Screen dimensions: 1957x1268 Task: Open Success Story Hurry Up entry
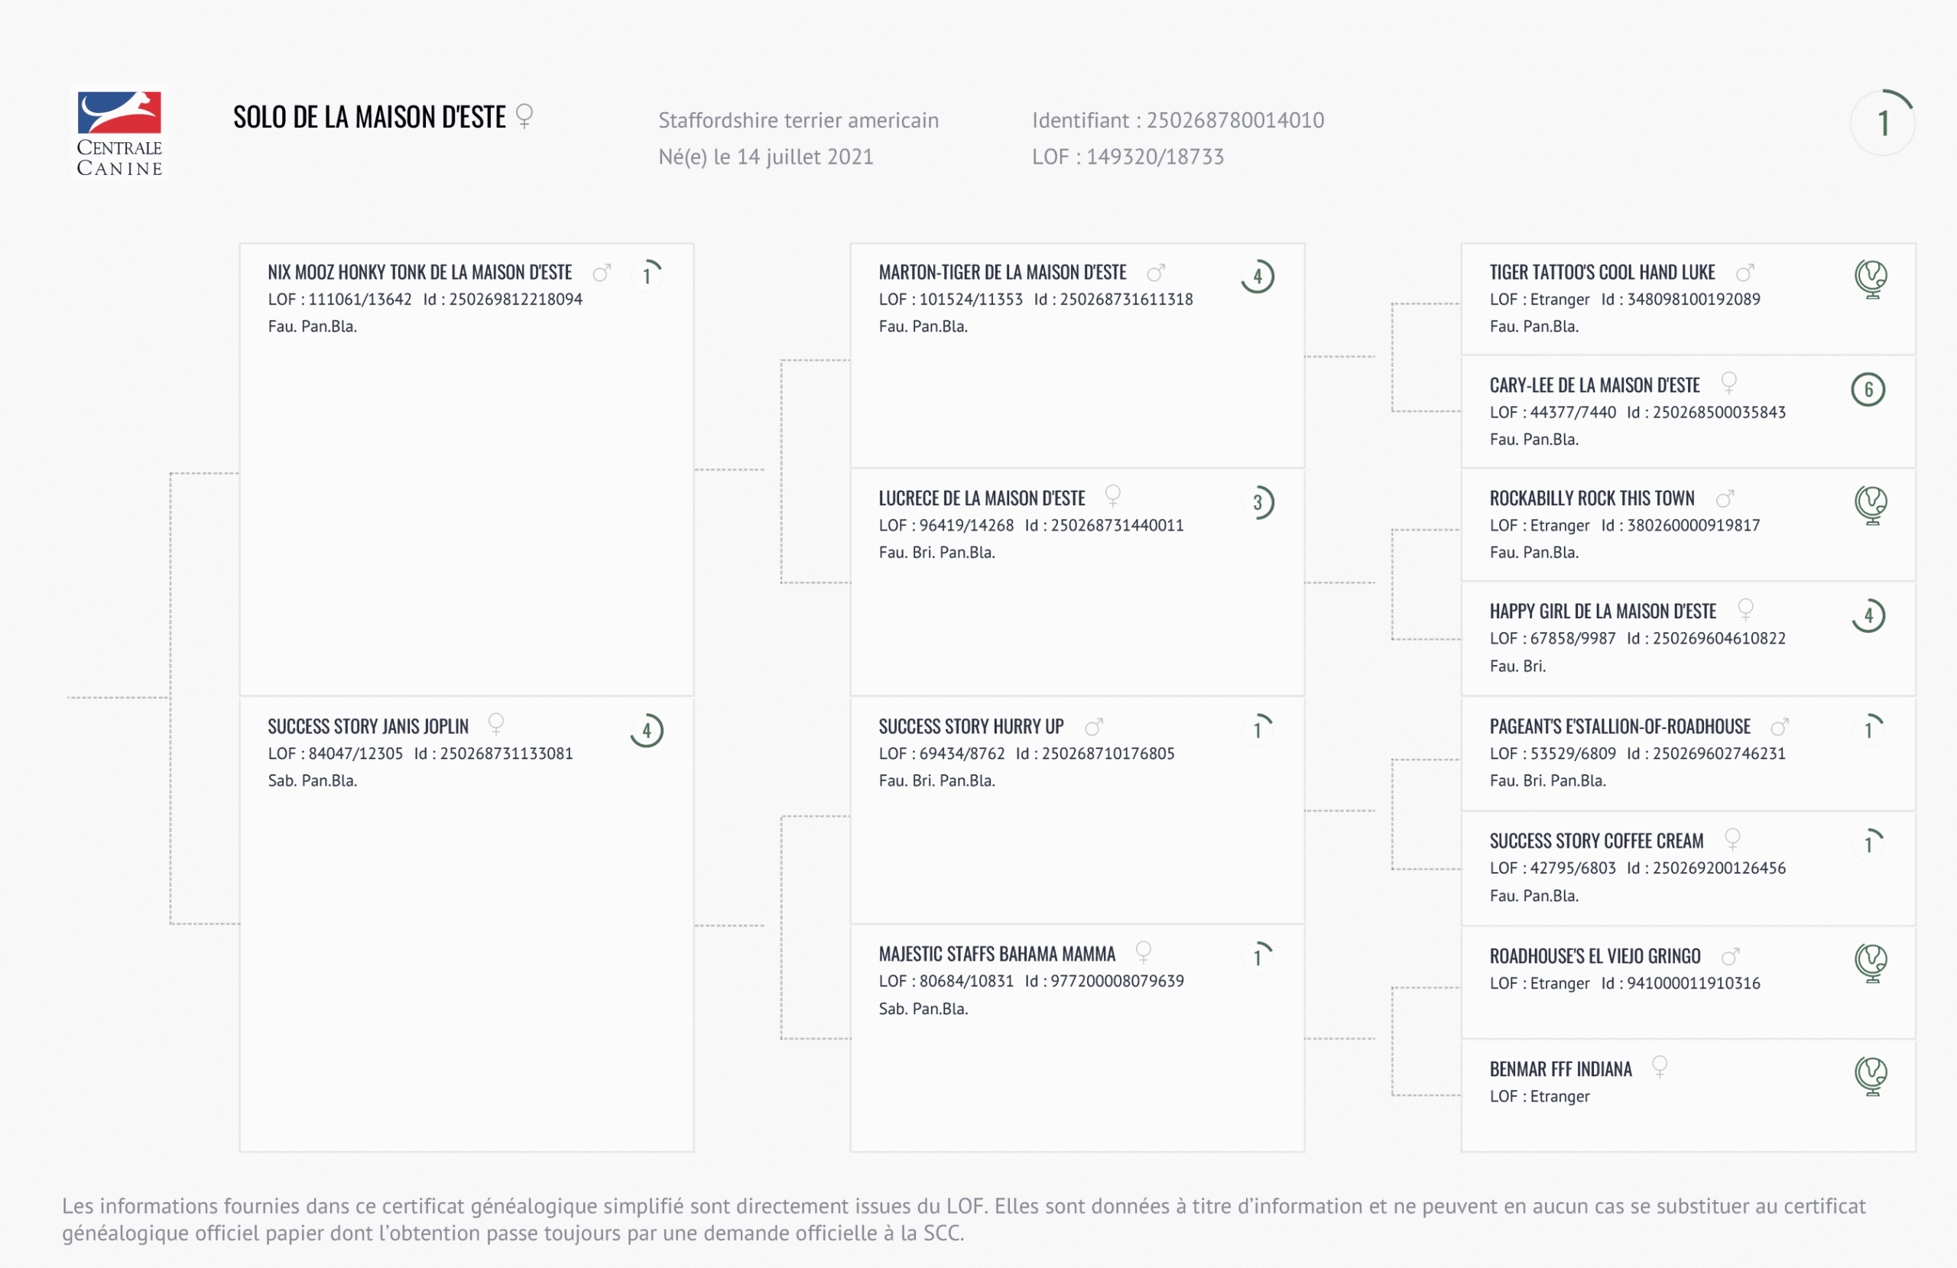pyautogui.click(x=970, y=727)
